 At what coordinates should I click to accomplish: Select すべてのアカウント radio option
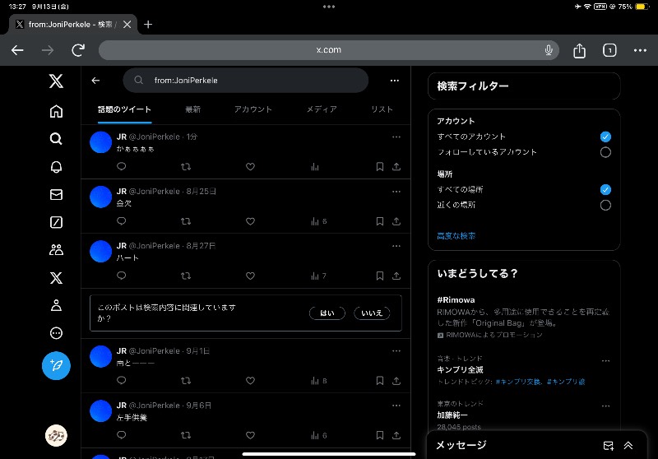click(x=605, y=137)
